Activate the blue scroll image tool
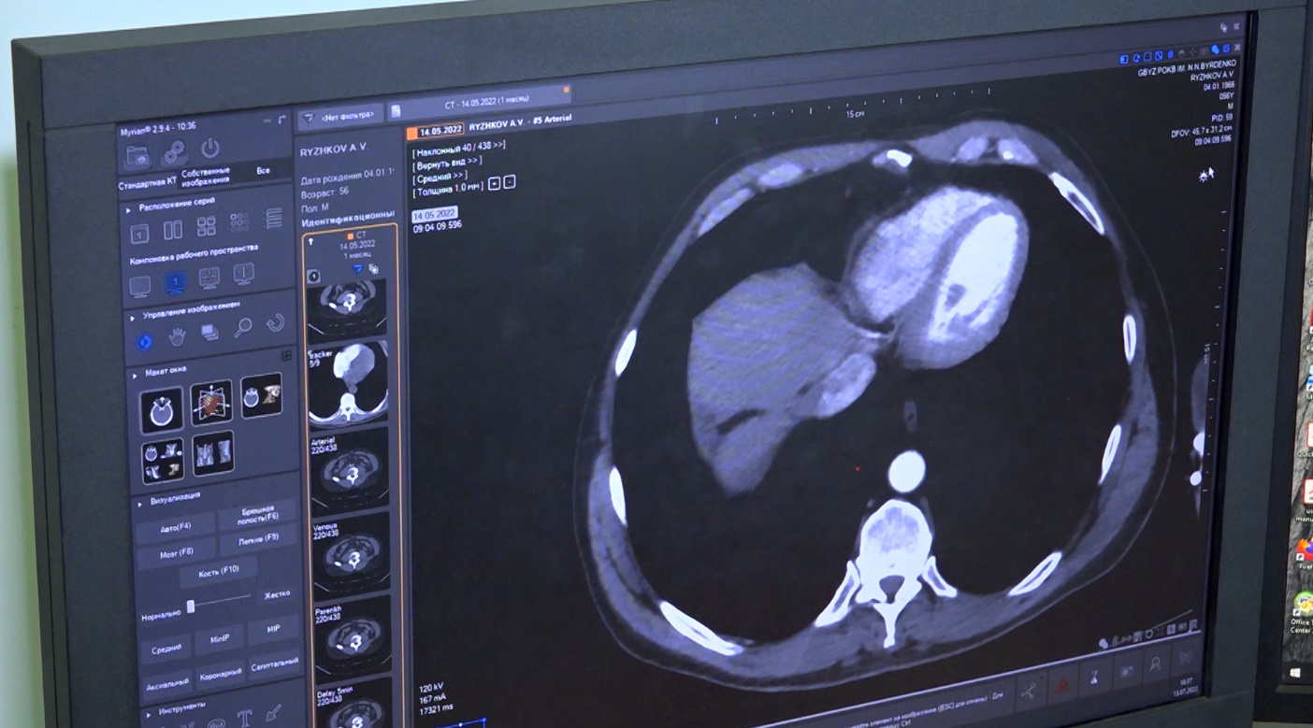1313x728 pixels. coord(144,342)
